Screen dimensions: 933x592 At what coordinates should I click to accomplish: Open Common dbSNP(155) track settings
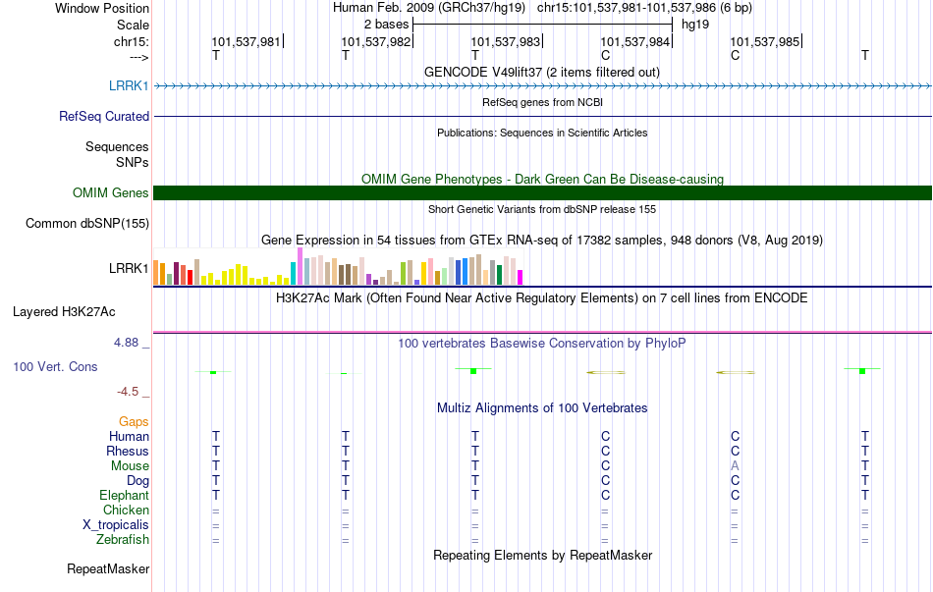point(86,223)
